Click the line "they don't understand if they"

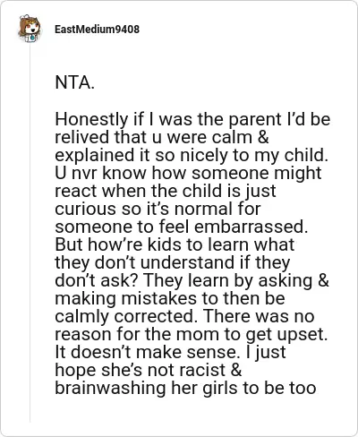click(173, 263)
